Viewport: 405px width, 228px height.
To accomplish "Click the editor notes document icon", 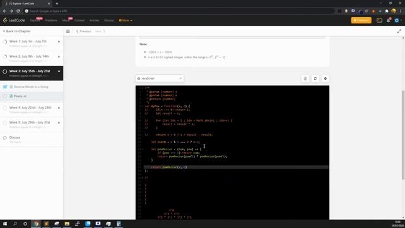I will [x=305, y=79].
